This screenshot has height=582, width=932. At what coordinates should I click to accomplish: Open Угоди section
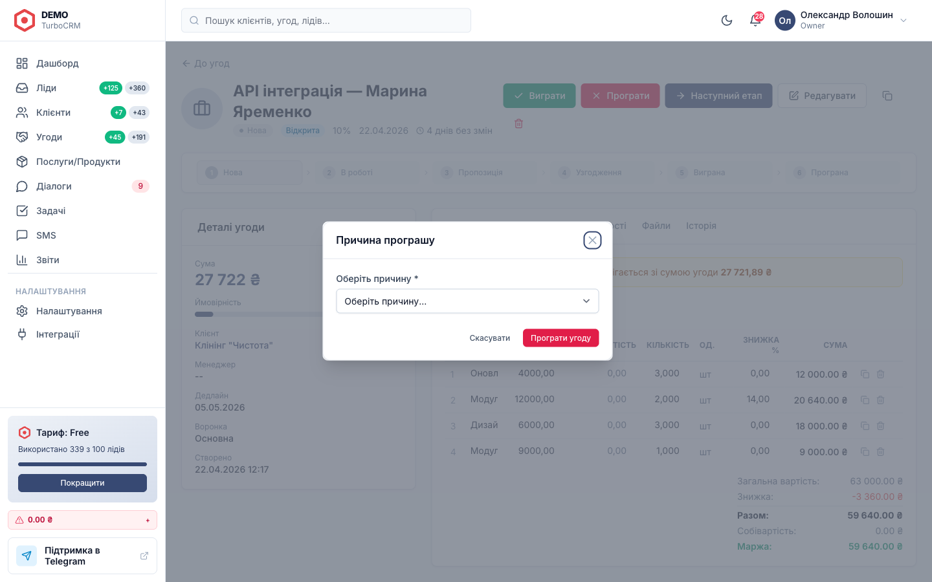tap(82, 137)
